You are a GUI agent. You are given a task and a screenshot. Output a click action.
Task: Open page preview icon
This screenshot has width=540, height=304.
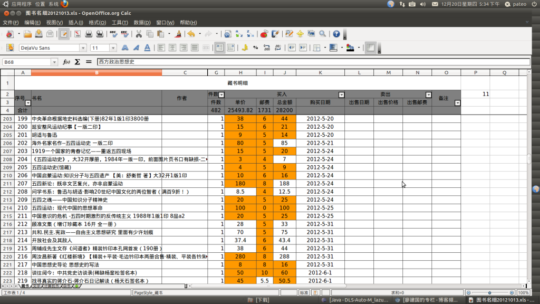pyautogui.click(x=100, y=34)
